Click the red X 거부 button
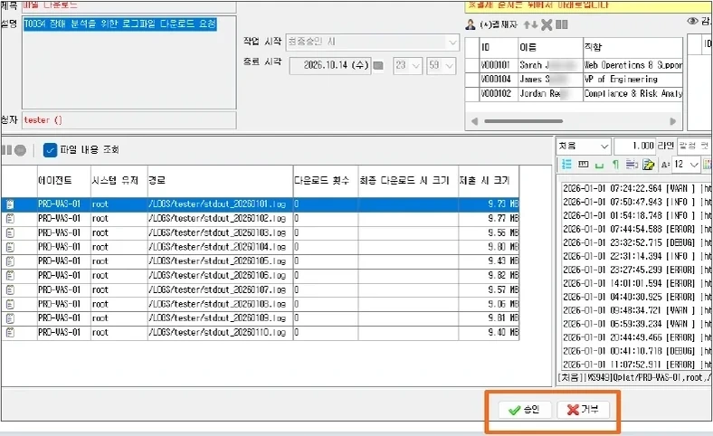This screenshot has width=713, height=436. 583,410
